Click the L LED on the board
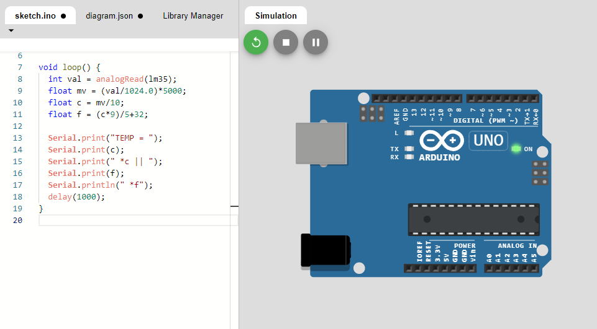 point(409,133)
